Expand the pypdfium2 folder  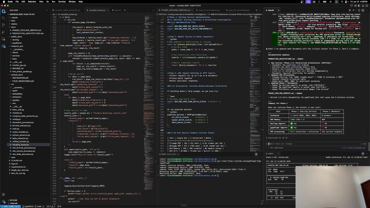click(17, 43)
